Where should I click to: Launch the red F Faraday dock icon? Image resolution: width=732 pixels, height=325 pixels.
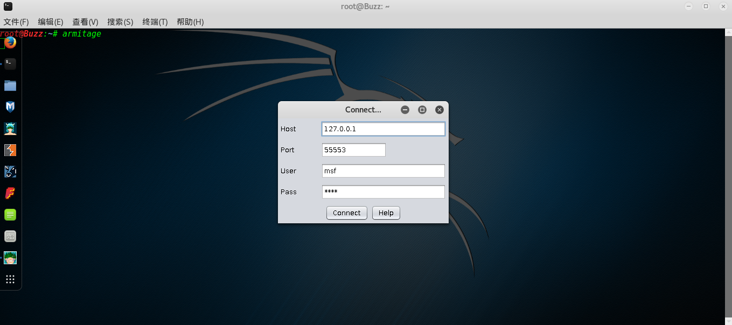pyautogui.click(x=10, y=193)
